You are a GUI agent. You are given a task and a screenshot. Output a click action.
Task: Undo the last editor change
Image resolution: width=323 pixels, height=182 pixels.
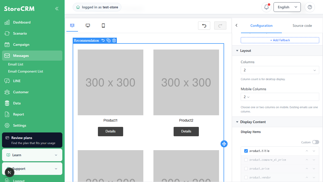tap(204, 26)
